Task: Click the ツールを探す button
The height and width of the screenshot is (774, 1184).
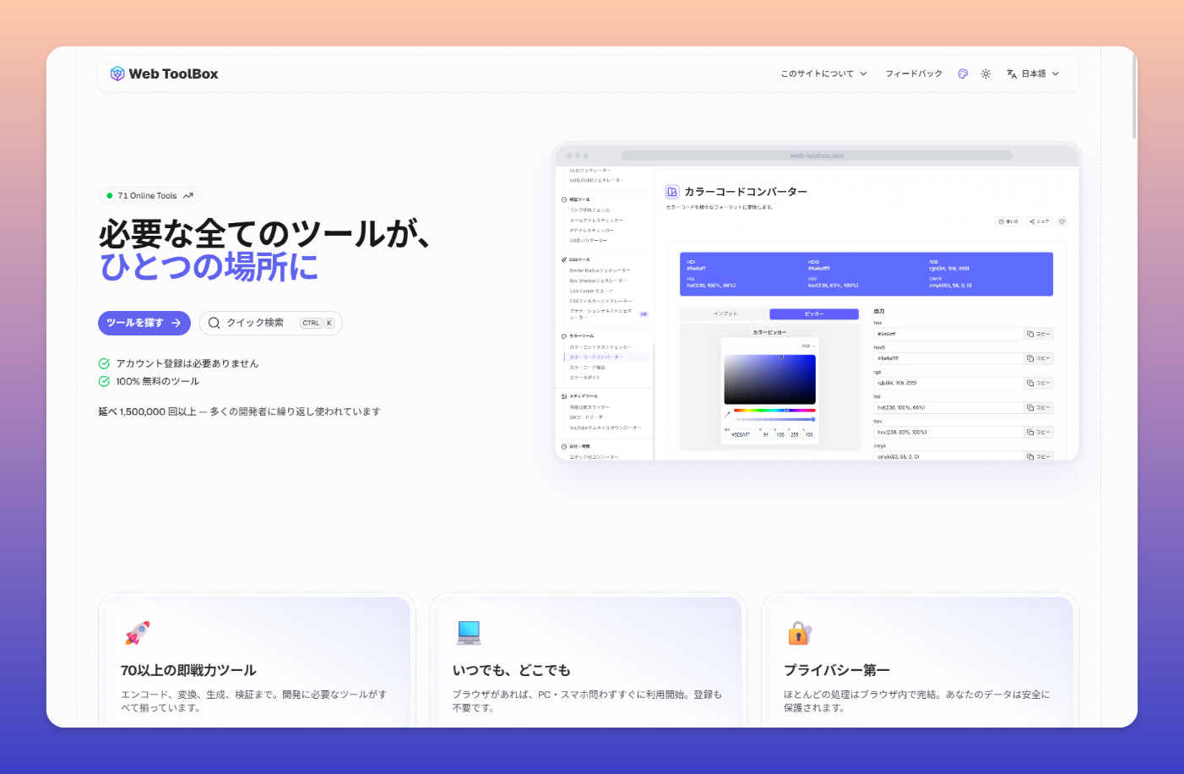Action: pos(144,323)
